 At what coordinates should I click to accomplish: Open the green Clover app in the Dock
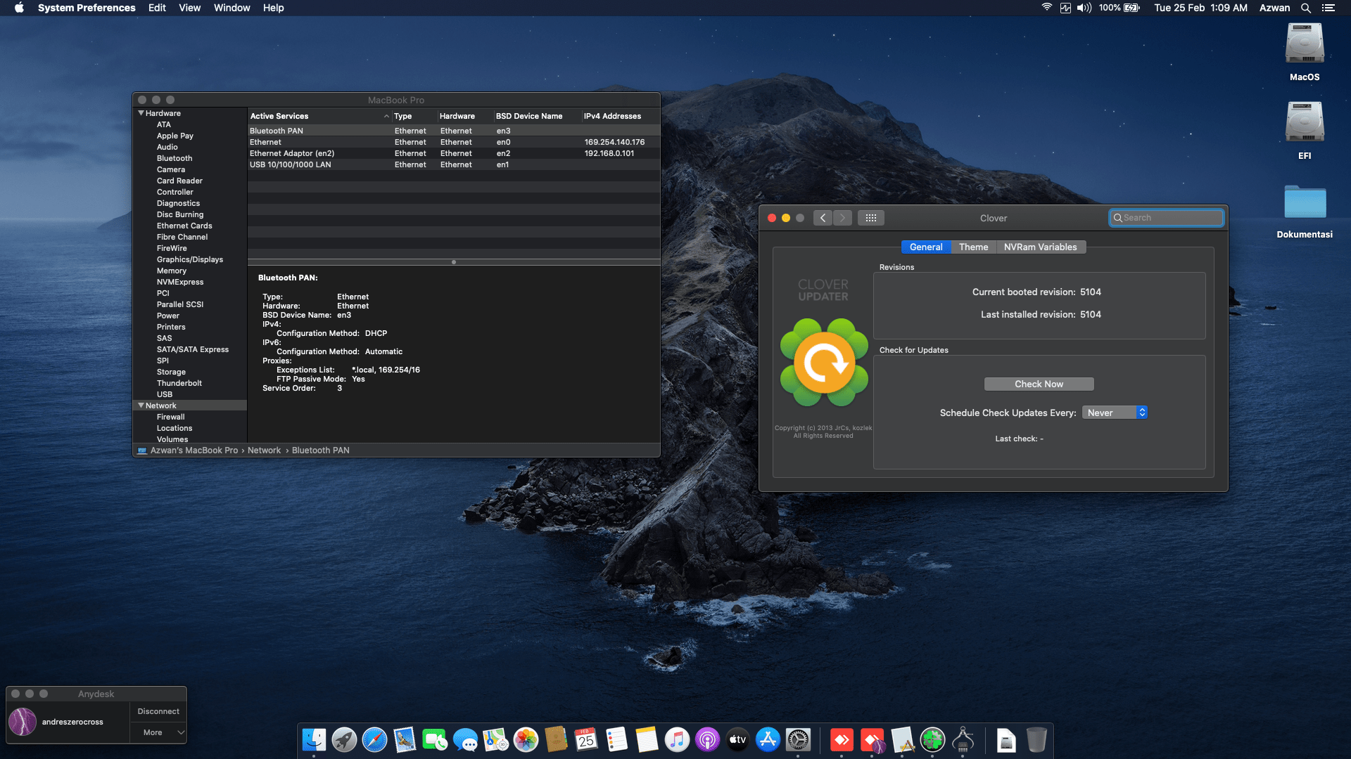coord(932,739)
